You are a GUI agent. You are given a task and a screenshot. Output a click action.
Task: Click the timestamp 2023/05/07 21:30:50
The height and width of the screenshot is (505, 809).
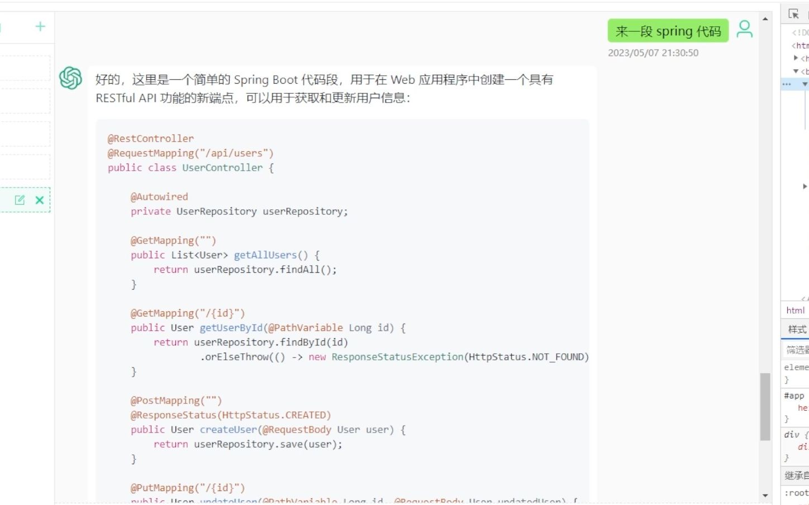tap(653, 53)
